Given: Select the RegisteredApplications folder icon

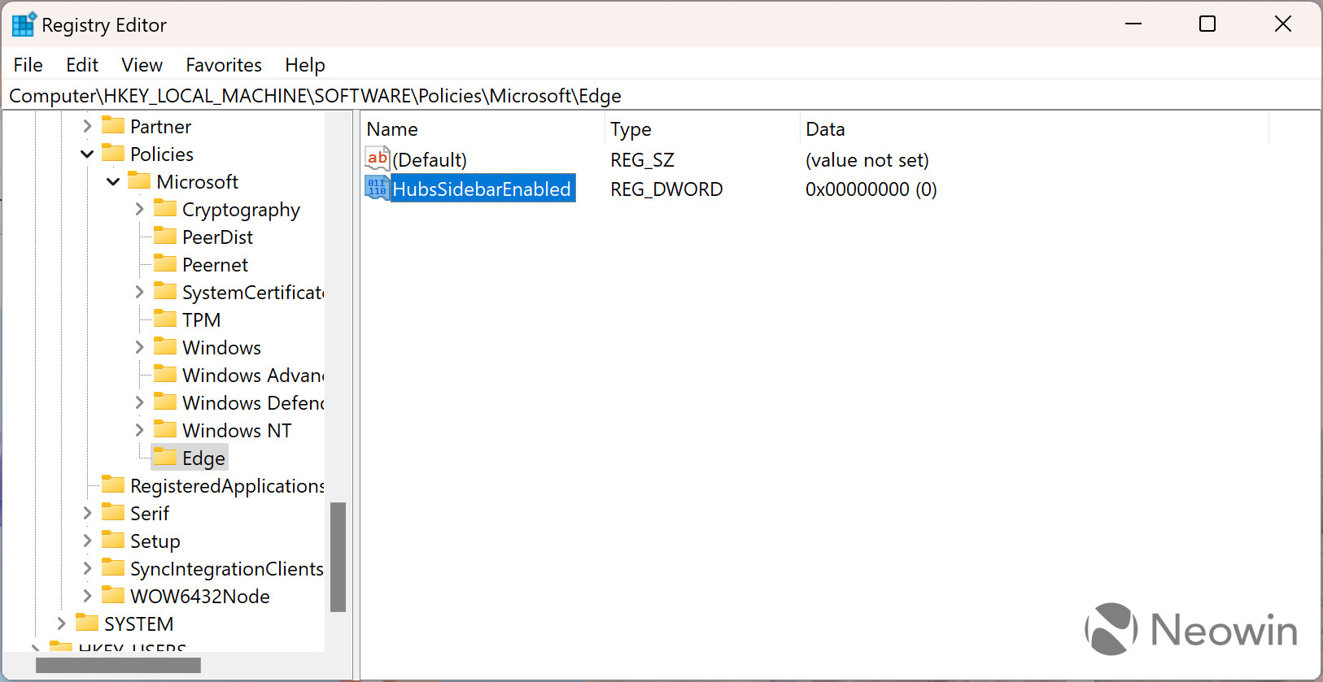Looking at the screenshot, I should pyautogui.click(x=113, y=484).
